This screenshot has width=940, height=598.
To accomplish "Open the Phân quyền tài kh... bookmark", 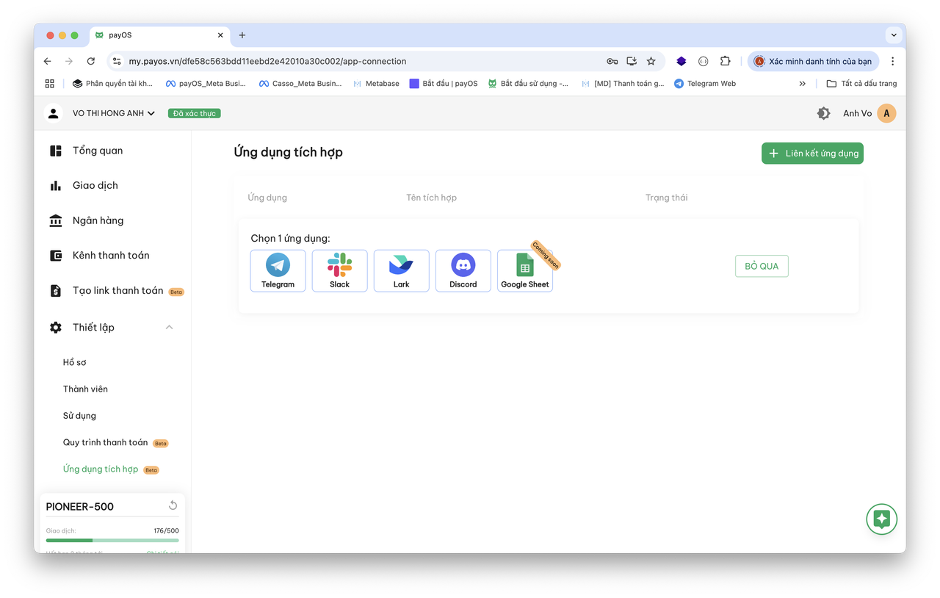I will pos(112,84).
